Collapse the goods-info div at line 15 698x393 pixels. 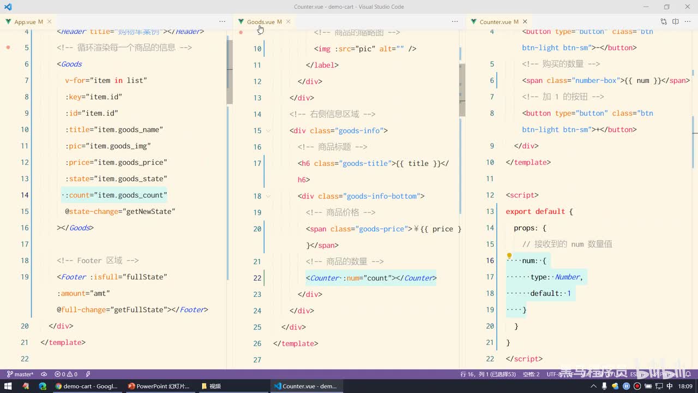tap(268, 130)
